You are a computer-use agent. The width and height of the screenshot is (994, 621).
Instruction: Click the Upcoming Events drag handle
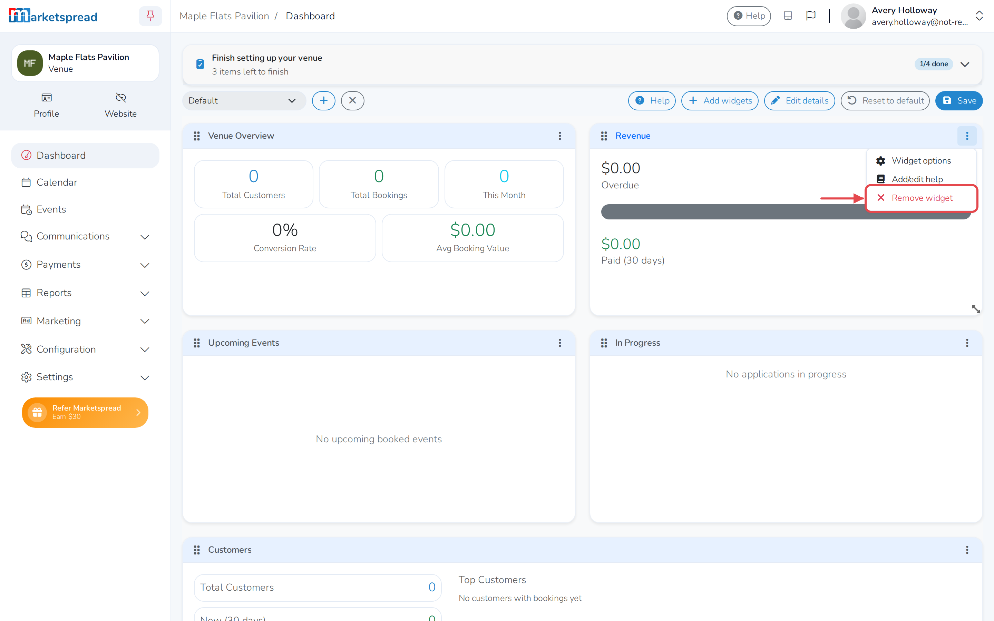[197, 343]
